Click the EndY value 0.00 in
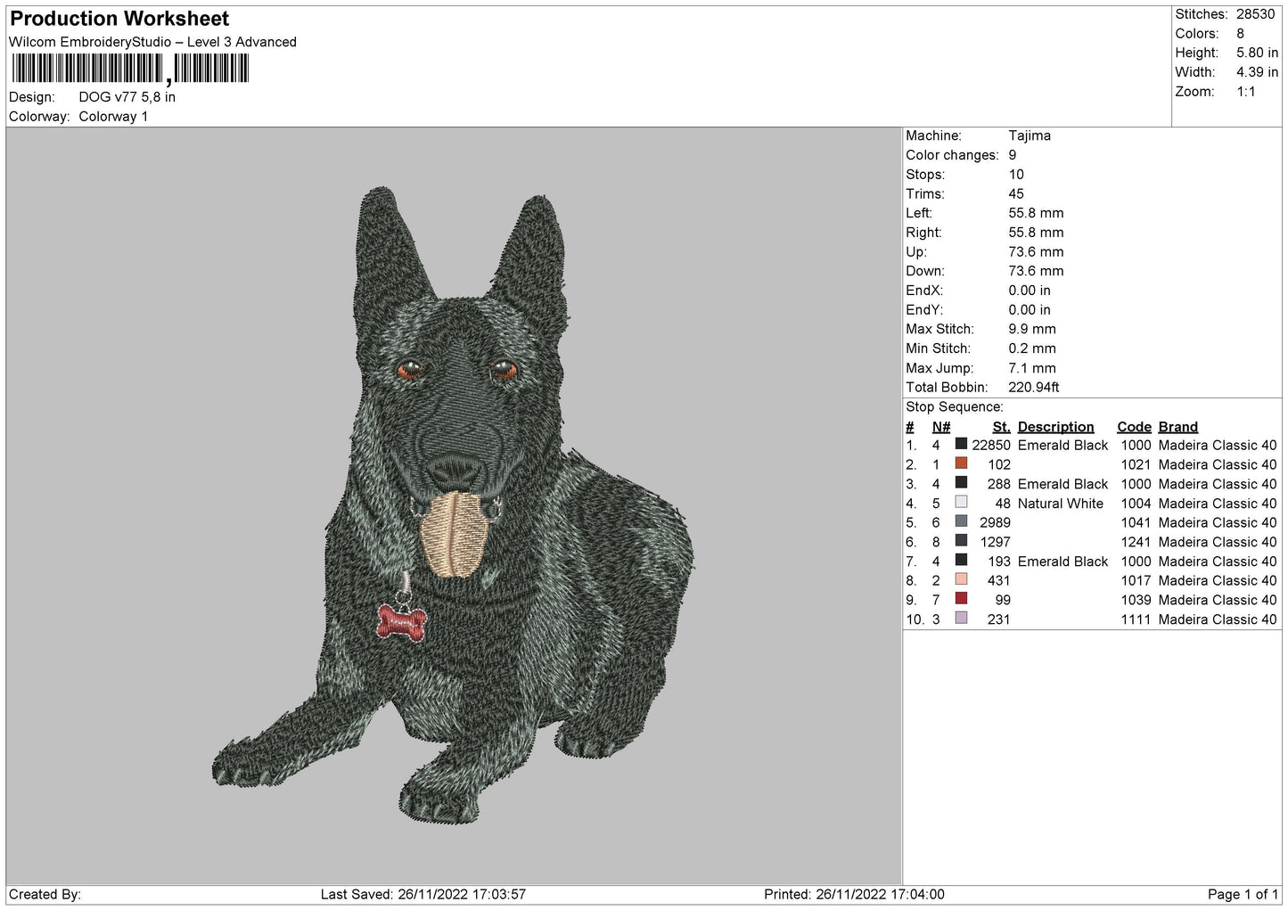 coord(1030,310)
